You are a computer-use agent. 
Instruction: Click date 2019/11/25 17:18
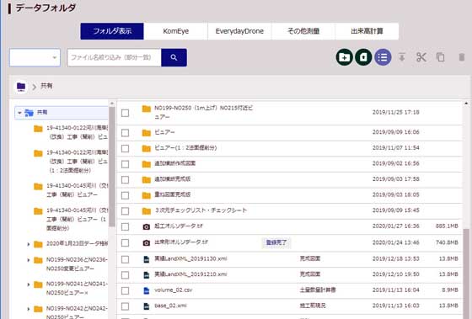coord(395,113)
